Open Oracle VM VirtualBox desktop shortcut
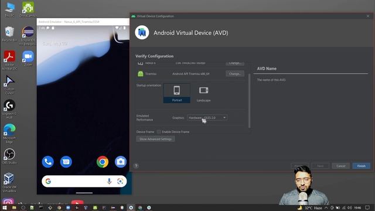Viewport: 375px width, 211px height. (9, 182)
